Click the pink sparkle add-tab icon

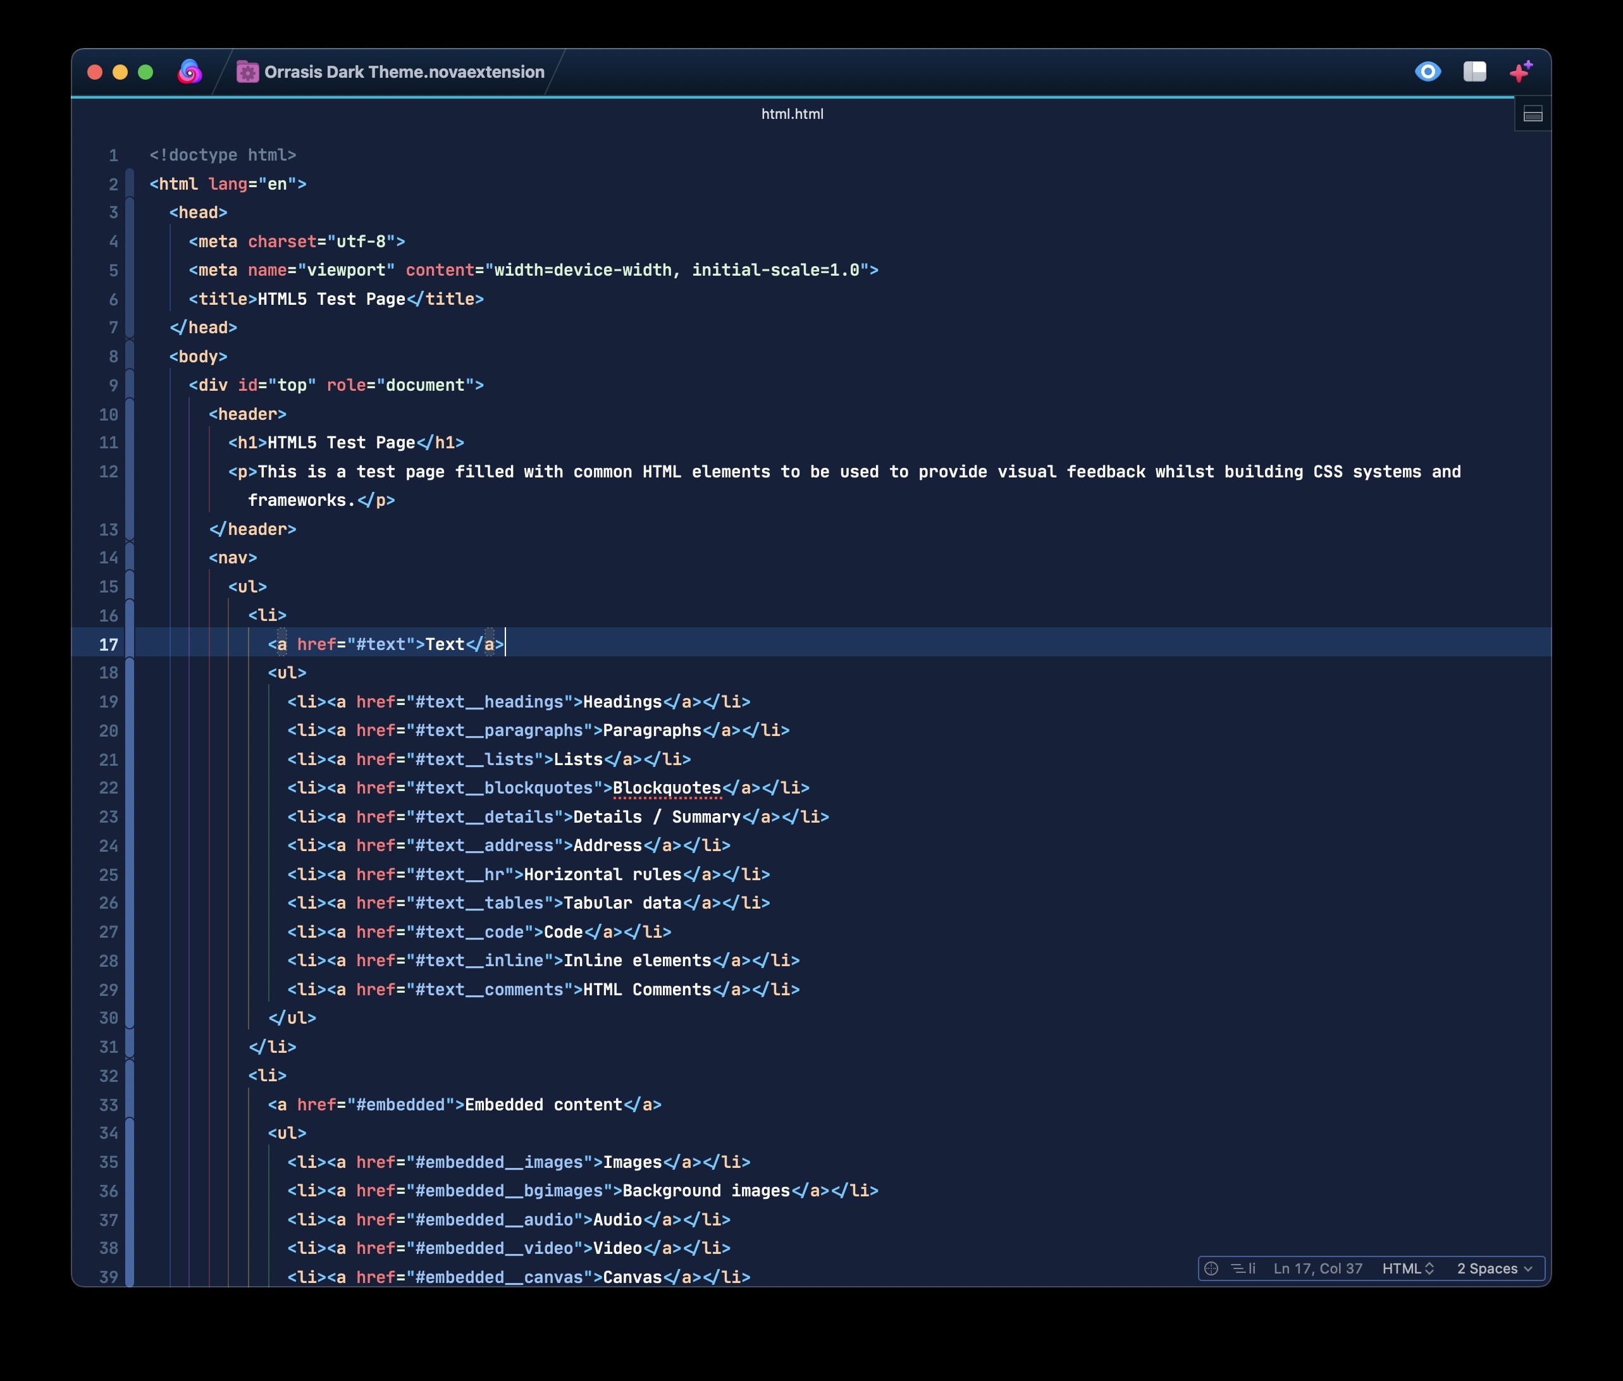[x=1521, y=72]
